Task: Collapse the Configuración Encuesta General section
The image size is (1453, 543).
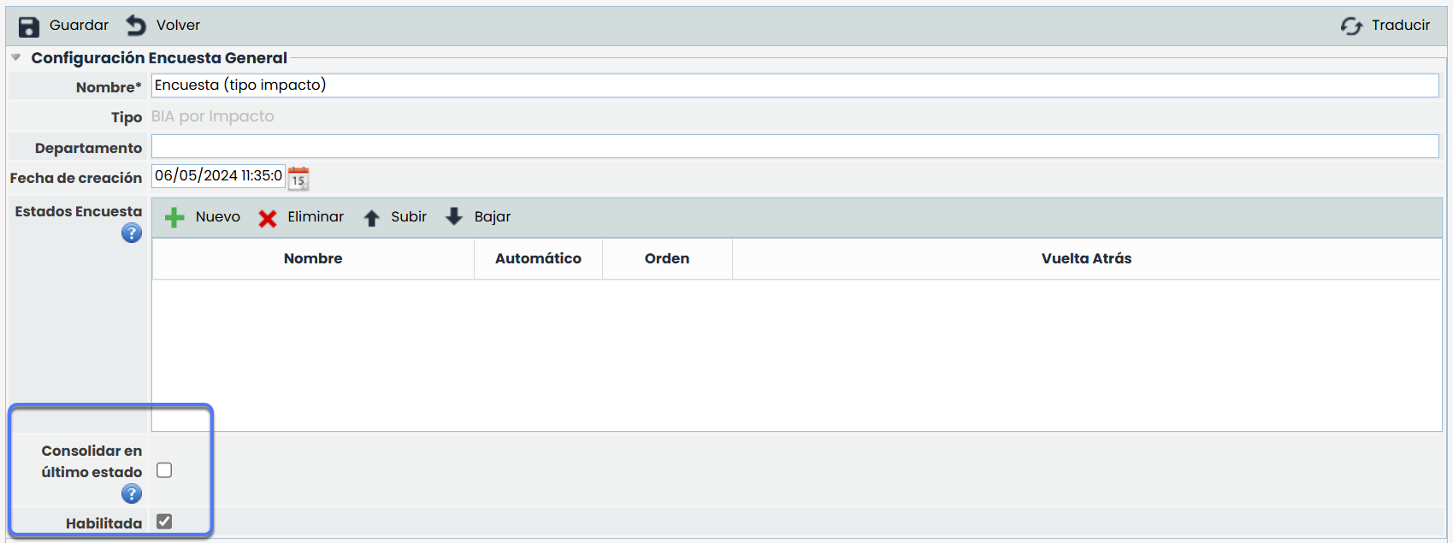Action: [x=15, y=57]
